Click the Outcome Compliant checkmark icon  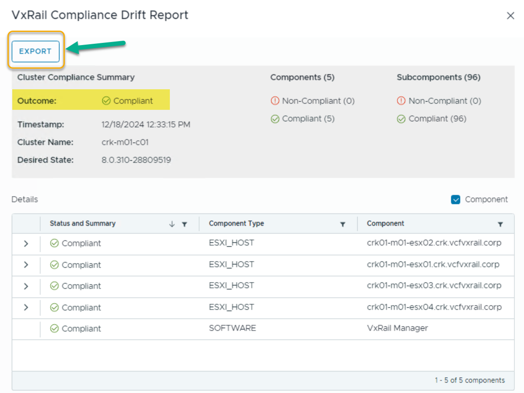click(106, 101)
